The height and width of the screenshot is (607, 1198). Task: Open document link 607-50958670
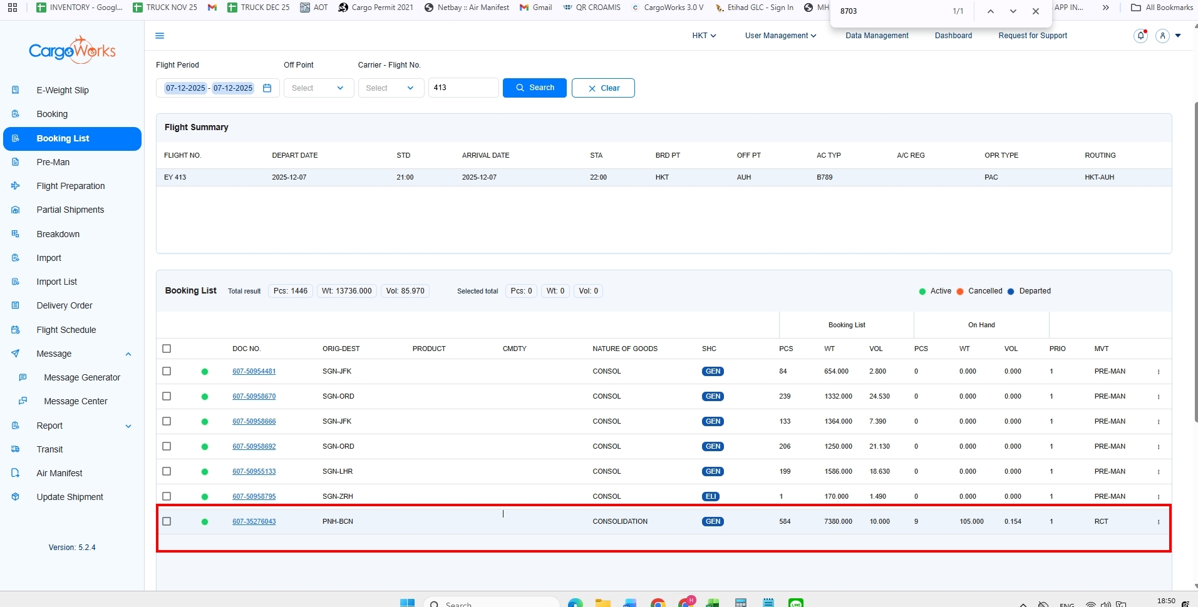coord(254,396)
